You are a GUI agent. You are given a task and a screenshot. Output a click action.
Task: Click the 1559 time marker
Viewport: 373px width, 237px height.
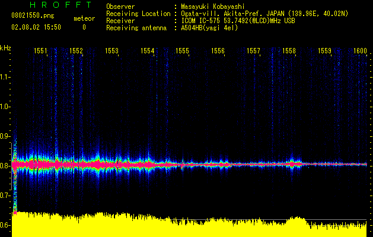click(x=325, y=50)
